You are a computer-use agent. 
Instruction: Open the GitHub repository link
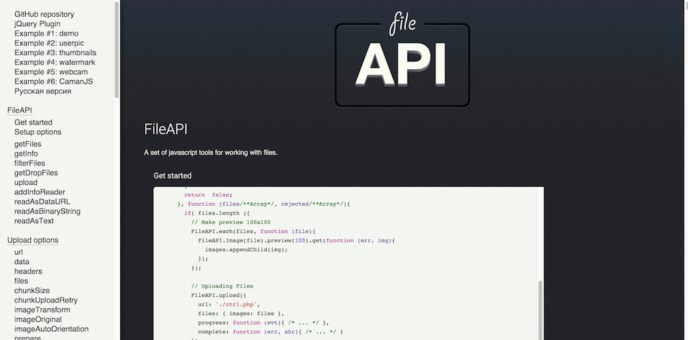click(x=44, y=14)
